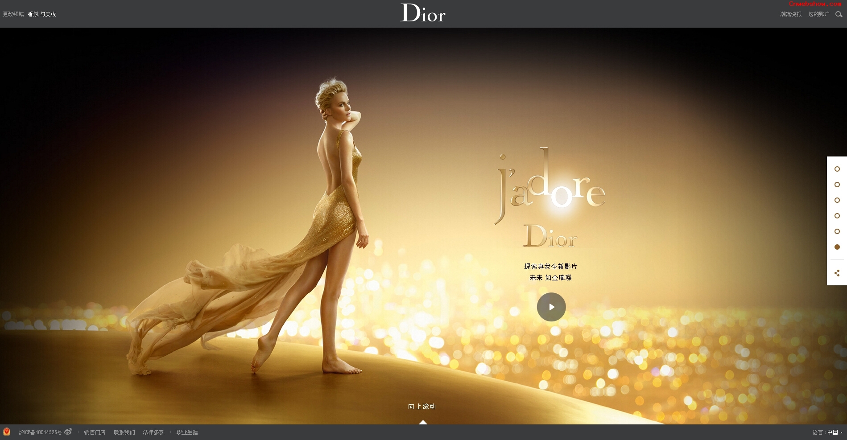847x440 pixels.
Task: Open the share icon in the side navigation
Action: click(837, 273)
